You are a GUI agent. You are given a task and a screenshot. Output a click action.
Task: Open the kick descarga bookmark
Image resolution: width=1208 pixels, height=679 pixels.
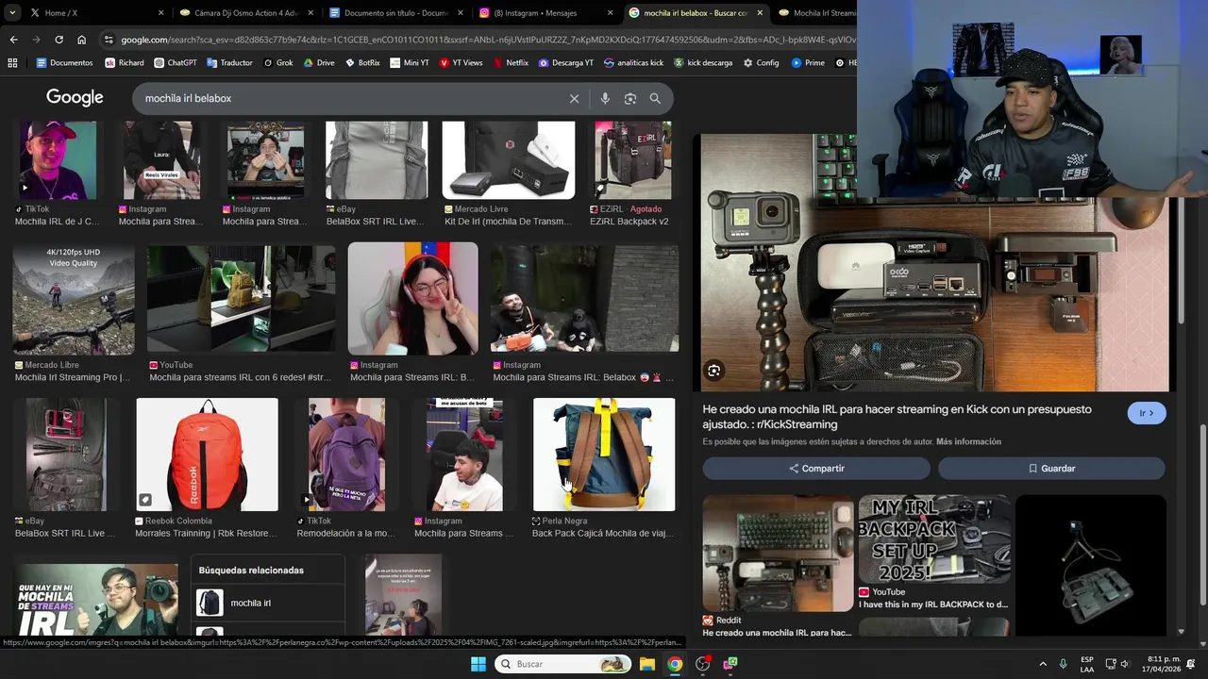702,63
